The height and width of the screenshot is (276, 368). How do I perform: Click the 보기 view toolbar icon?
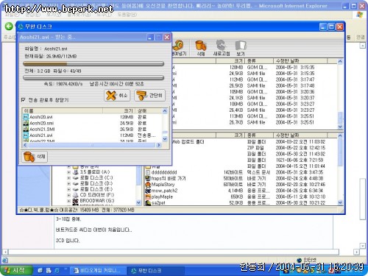pyautogui.click(x=241, y=48)
